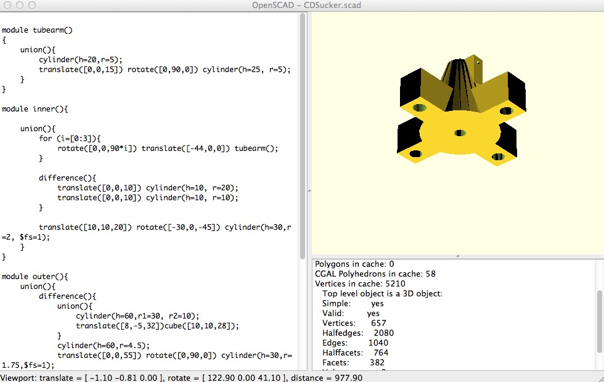The height and width of the screenshot is (382, 604).
Task: Click the 'for (i=[0:3]){' line
Action: point(70,139)
